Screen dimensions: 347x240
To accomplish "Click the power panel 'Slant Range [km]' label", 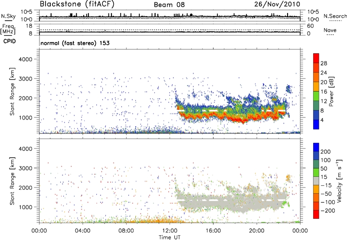I will click(x=12, y=91).
